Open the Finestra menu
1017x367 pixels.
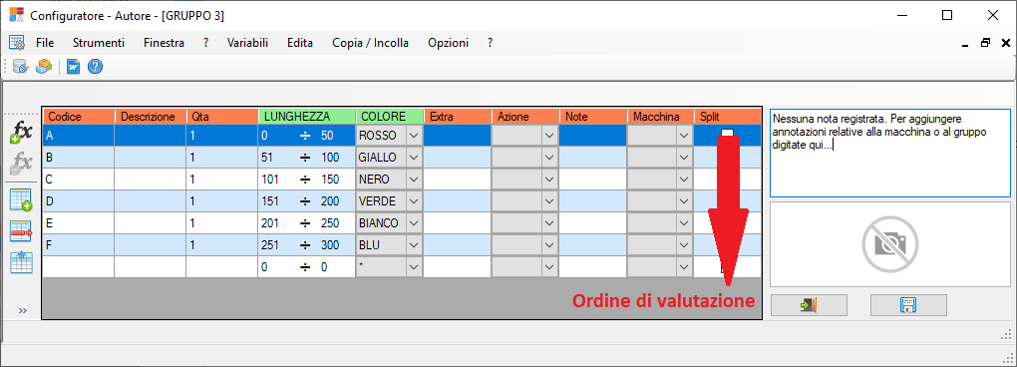[165, 43]
